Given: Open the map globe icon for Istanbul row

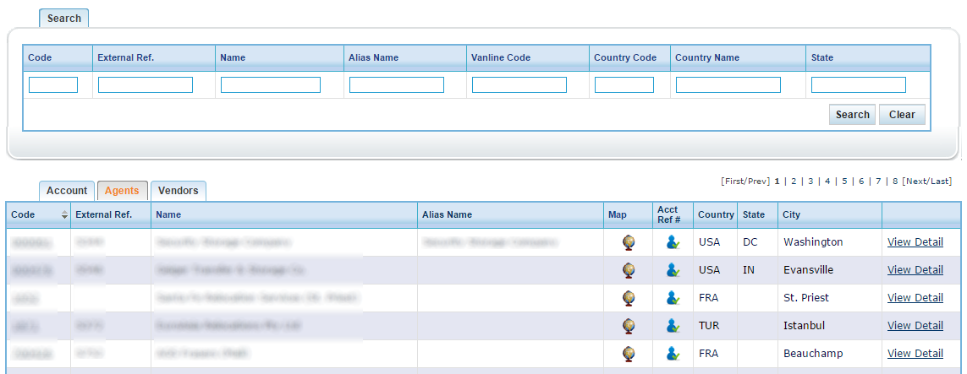Looking at the screenshot, I should tap(629, 325).
